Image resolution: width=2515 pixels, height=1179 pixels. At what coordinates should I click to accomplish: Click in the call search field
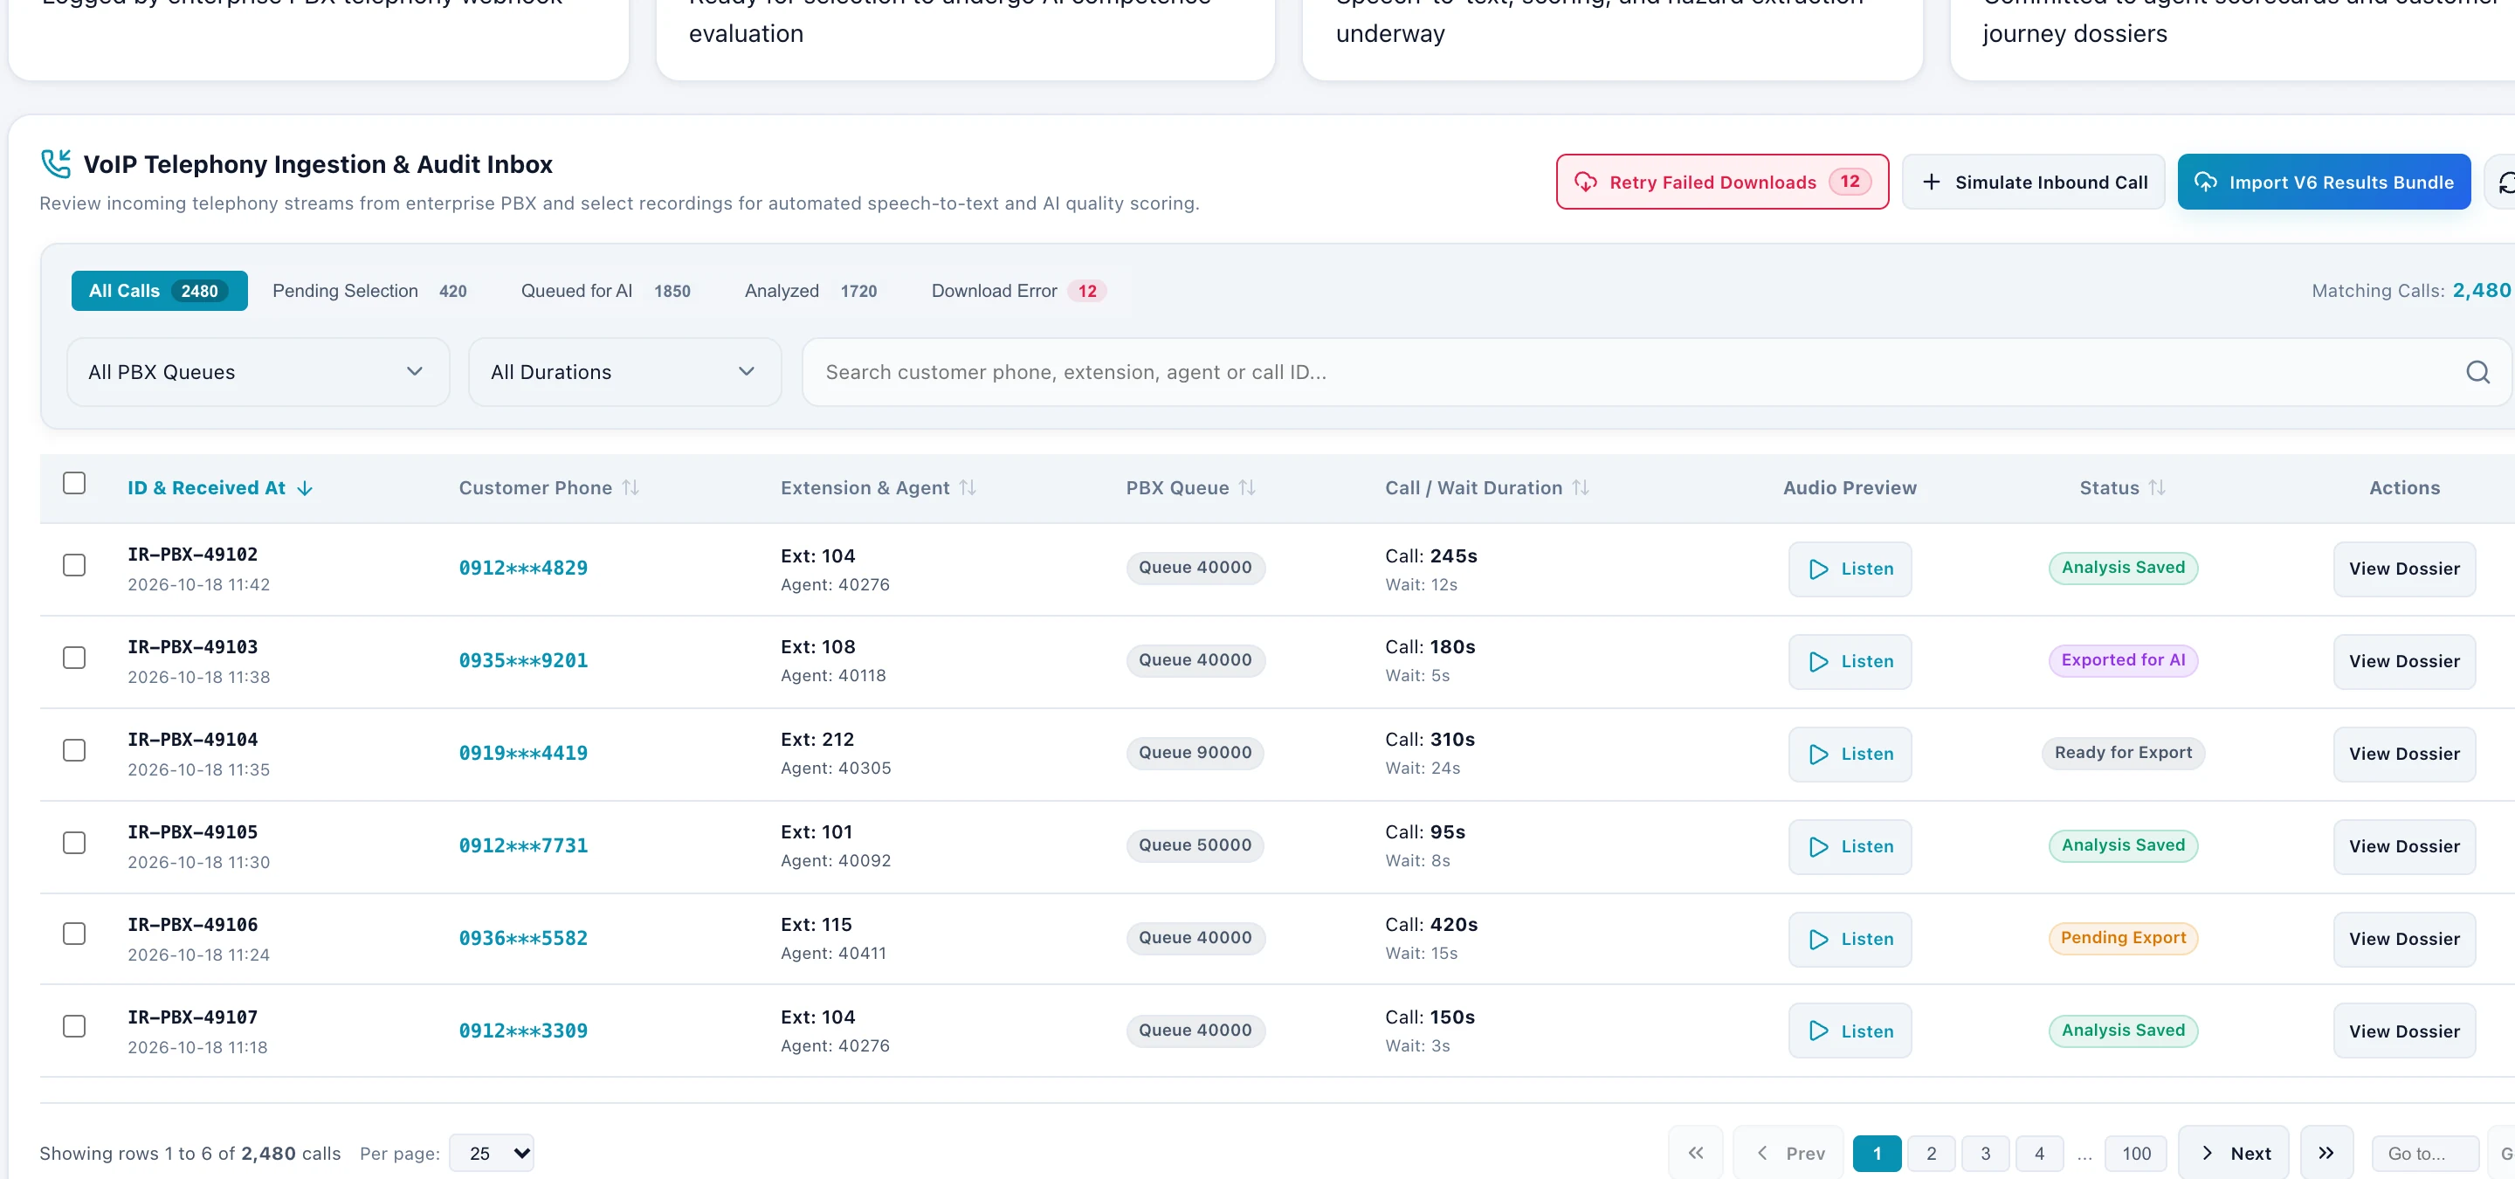(1656, 372)
